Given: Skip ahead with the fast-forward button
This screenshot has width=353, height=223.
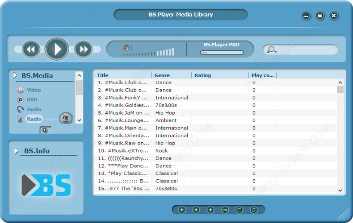Looking at the screenshot, I should click(83, 49).
